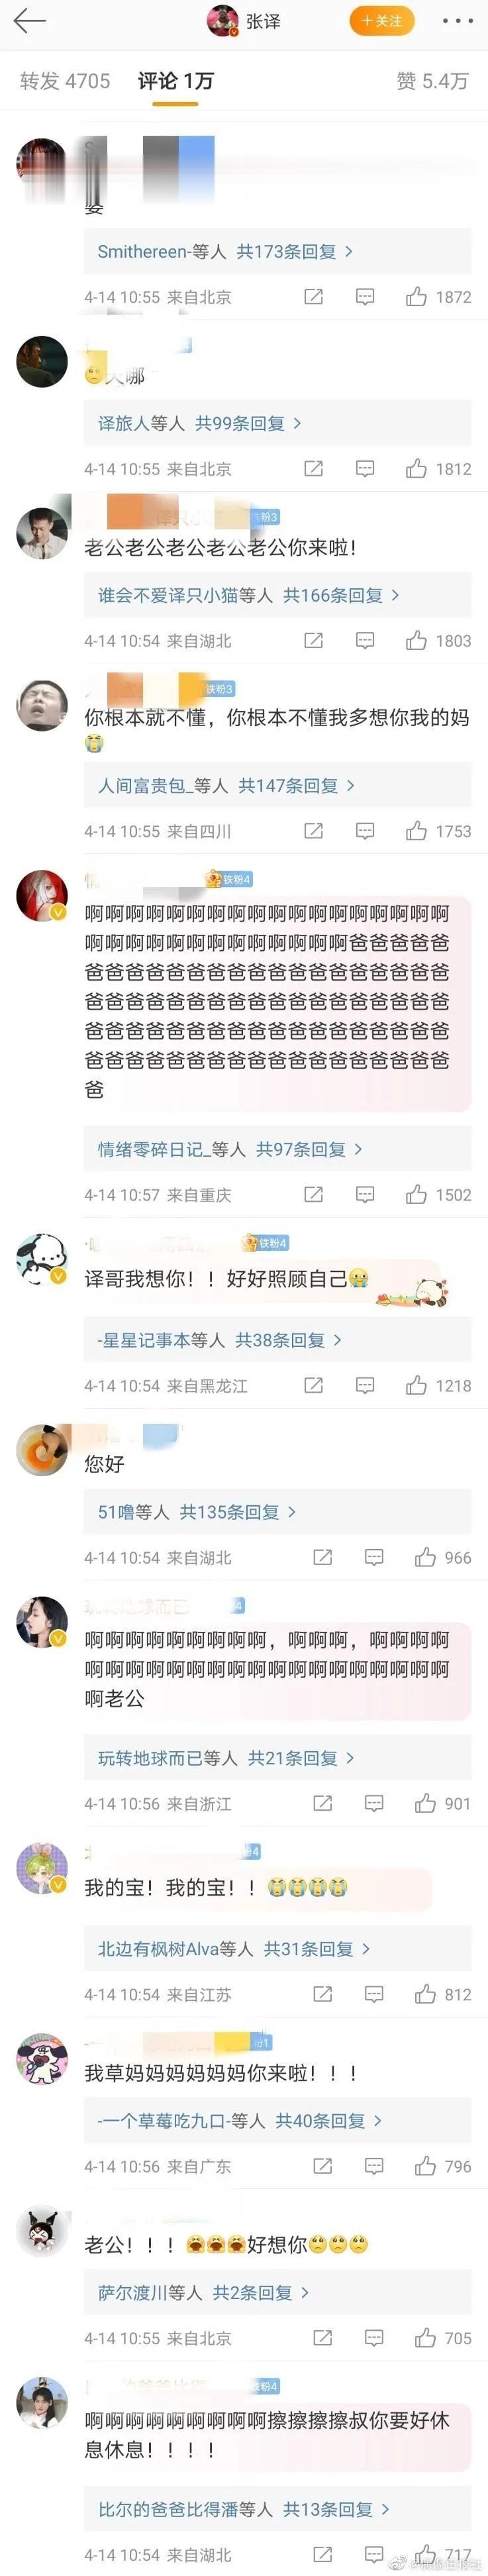The image size is (488, 2576).
Task: Reply to the 广东 comment with 796 likes
Action: (375, 2167)
